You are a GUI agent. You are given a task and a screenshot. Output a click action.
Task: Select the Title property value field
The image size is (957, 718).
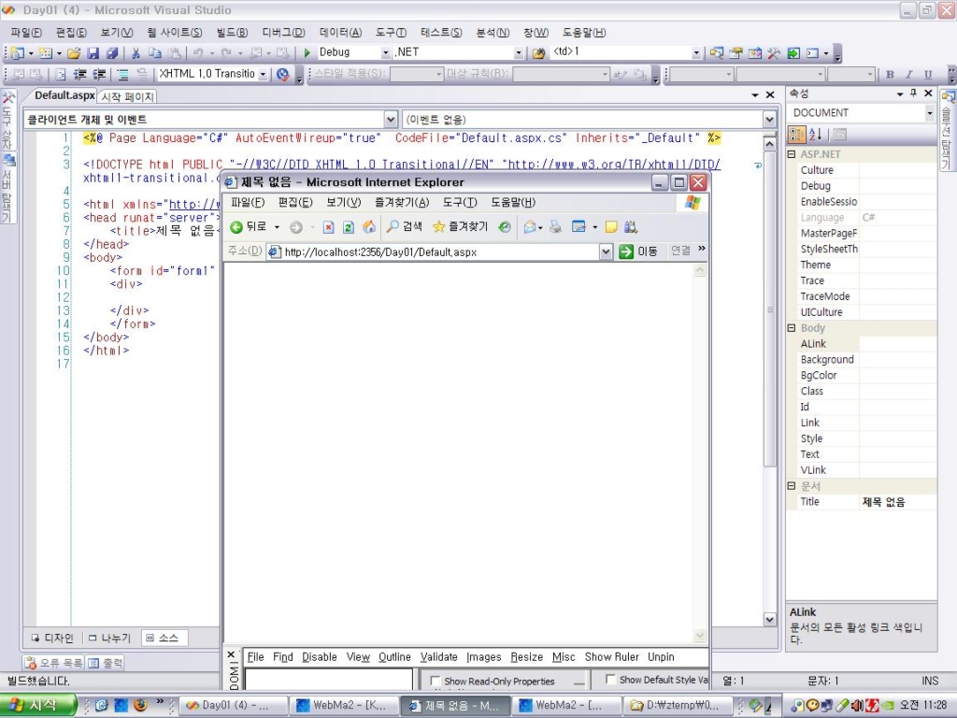(897, 502)
